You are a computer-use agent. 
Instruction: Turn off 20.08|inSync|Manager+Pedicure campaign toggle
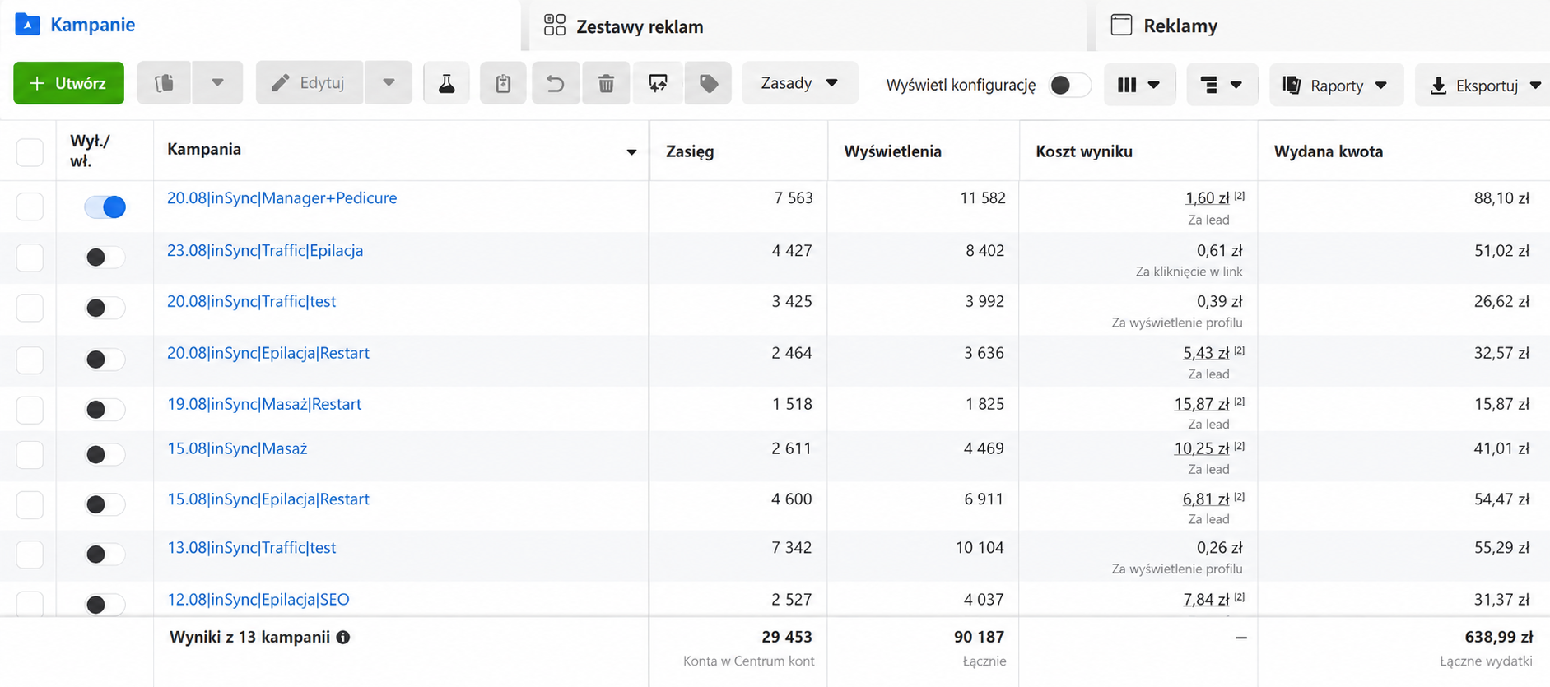tap(105, 207)
